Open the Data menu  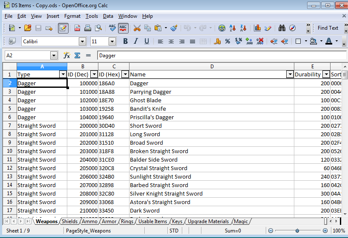pos(108,16)
